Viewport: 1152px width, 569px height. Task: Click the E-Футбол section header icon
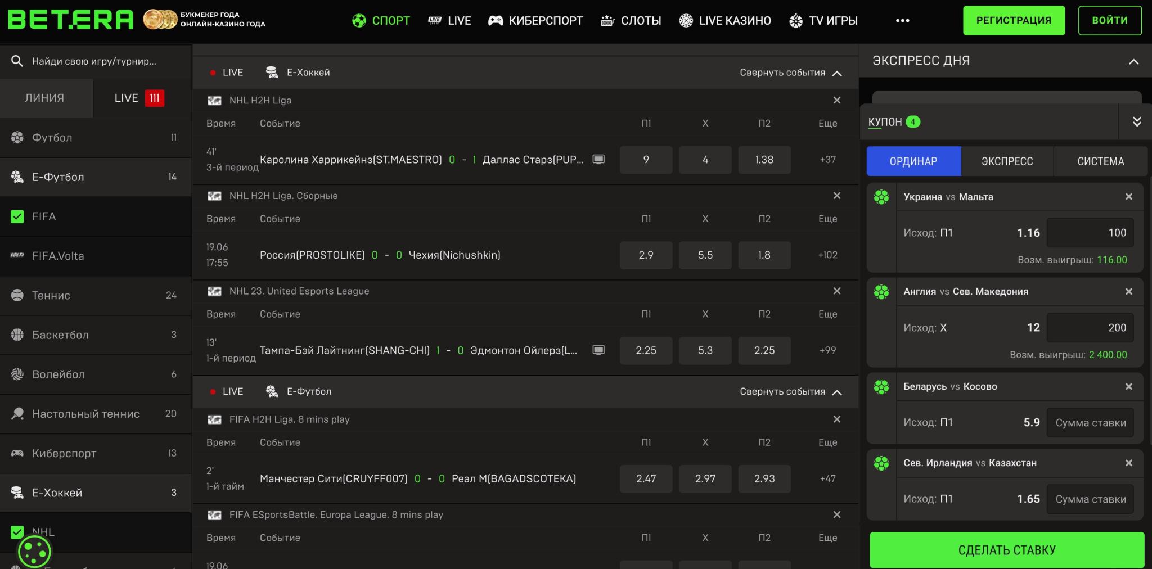tap(272, 391)
